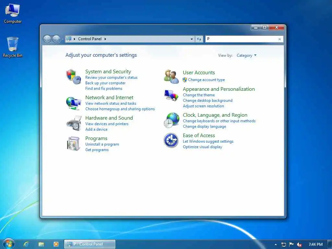This screenshot has height=249, width=332.
Task: Click the Refresh button beside the address bar
Action: pos(199,39)
